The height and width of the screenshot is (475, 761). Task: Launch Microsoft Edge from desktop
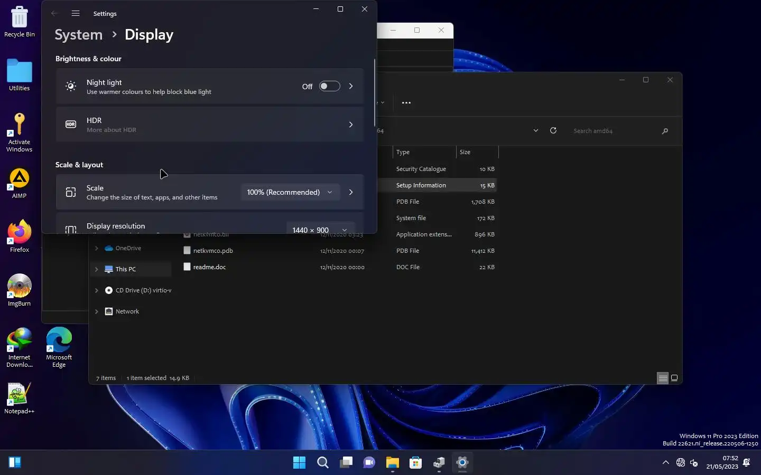[59, 347]
